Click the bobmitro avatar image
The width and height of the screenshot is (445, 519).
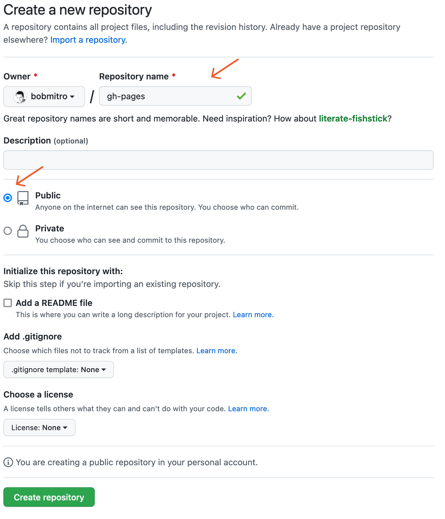click(x=20, y=96)
